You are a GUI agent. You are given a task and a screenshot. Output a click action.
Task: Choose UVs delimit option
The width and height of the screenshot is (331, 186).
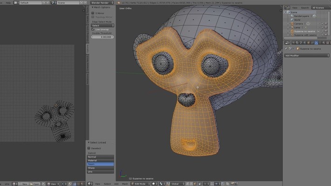[101, 172]
